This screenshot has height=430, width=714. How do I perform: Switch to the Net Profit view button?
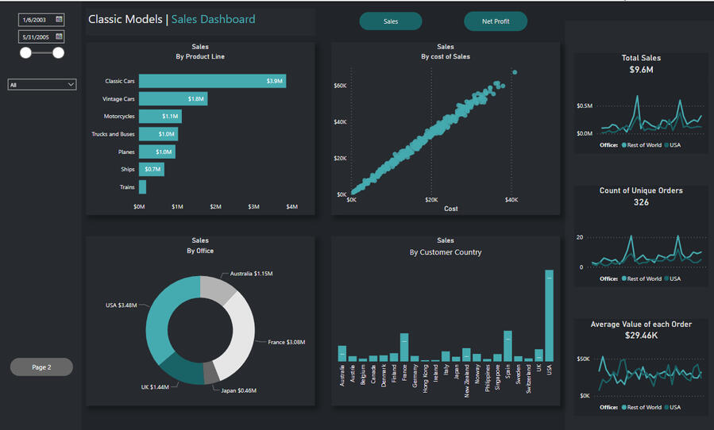(496, 21)
